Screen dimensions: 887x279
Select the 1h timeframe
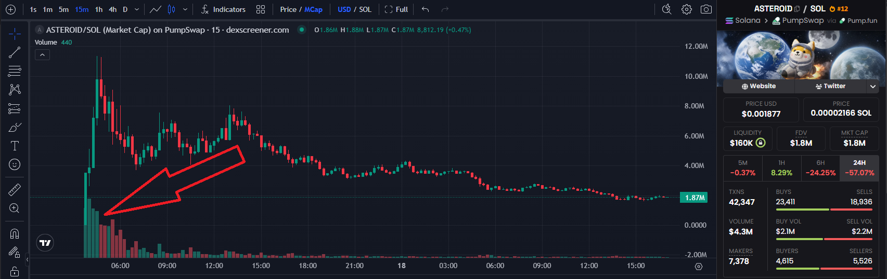[99, 9]
